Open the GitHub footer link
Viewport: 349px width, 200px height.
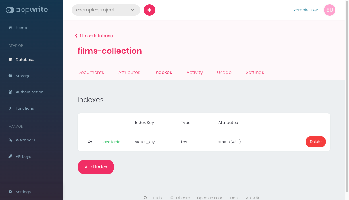pyautogui.click(x=153, y=198)
